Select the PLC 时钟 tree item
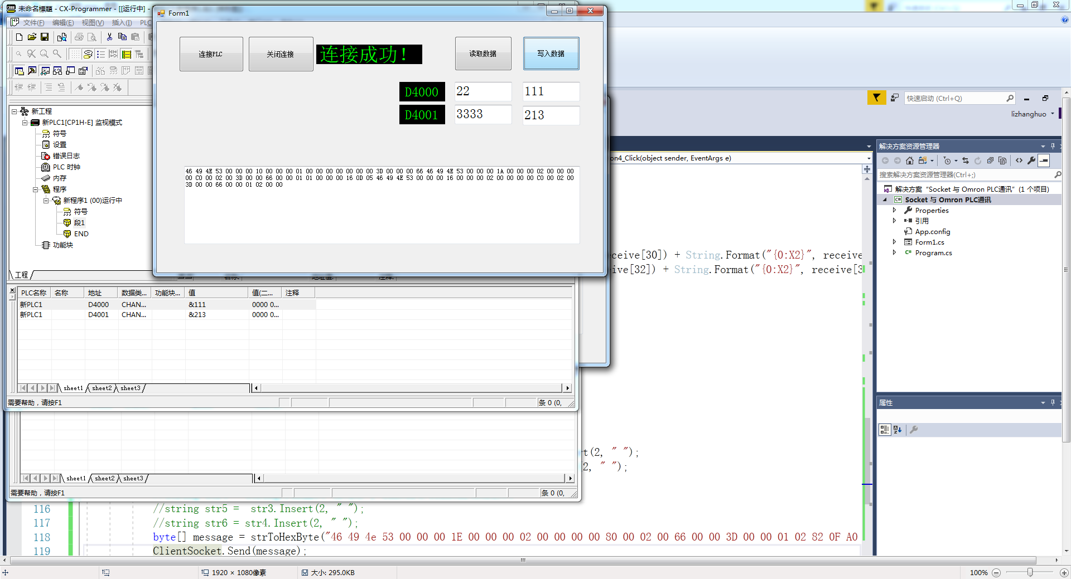 (x=66, y=167)
